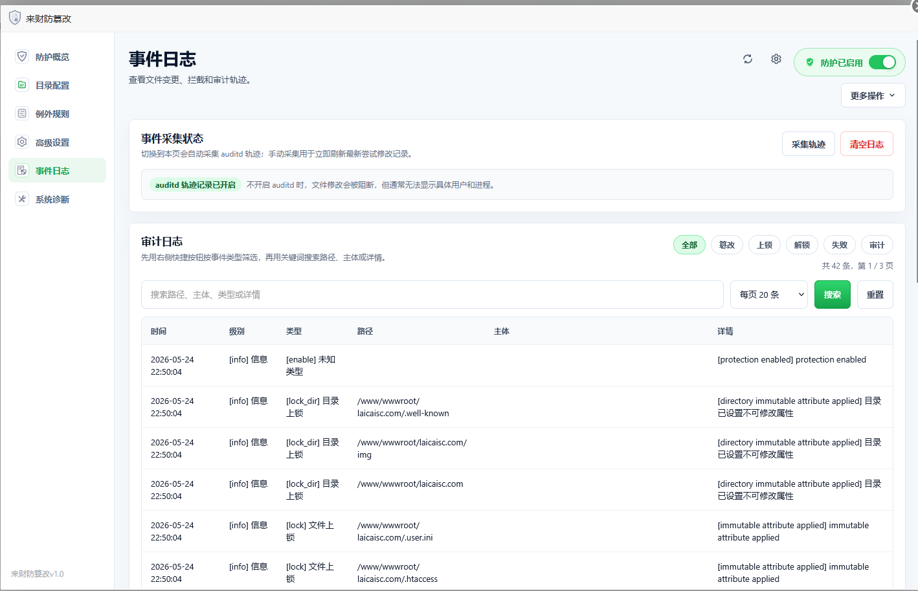Click the 系统诊断 tools icon in sidebar
The width and height of the screenshot is (918, 591).
click(x=22, y=199)
